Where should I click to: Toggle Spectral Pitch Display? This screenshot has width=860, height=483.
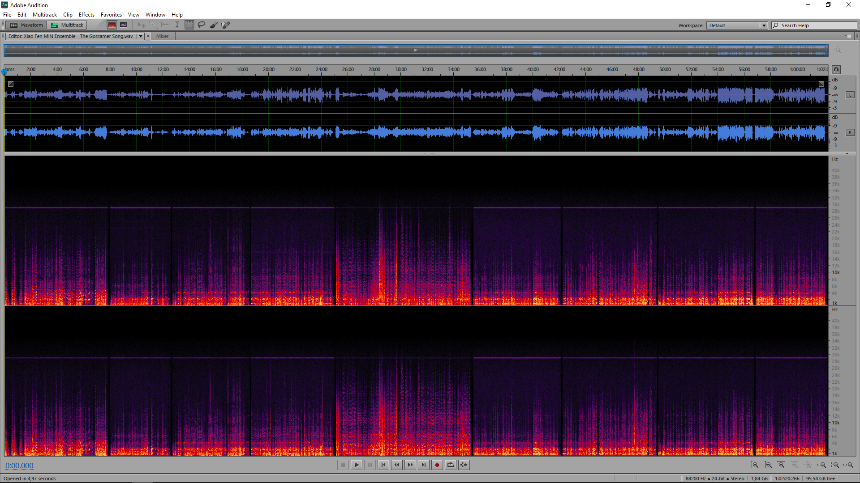click(124, 25)
